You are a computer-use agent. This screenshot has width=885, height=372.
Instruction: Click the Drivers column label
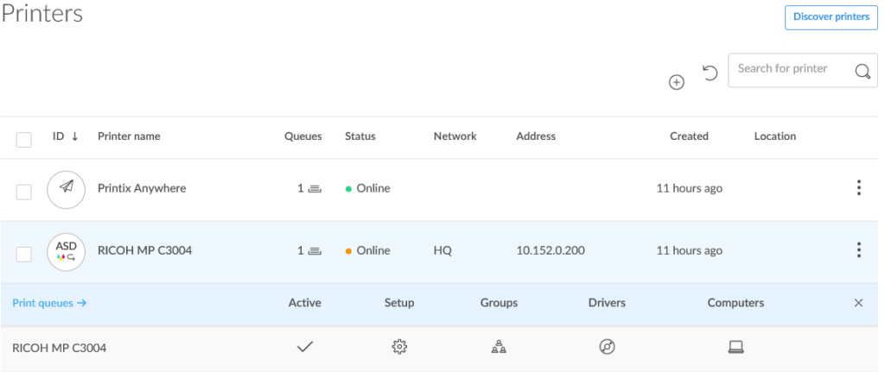[x=607, y=303]
